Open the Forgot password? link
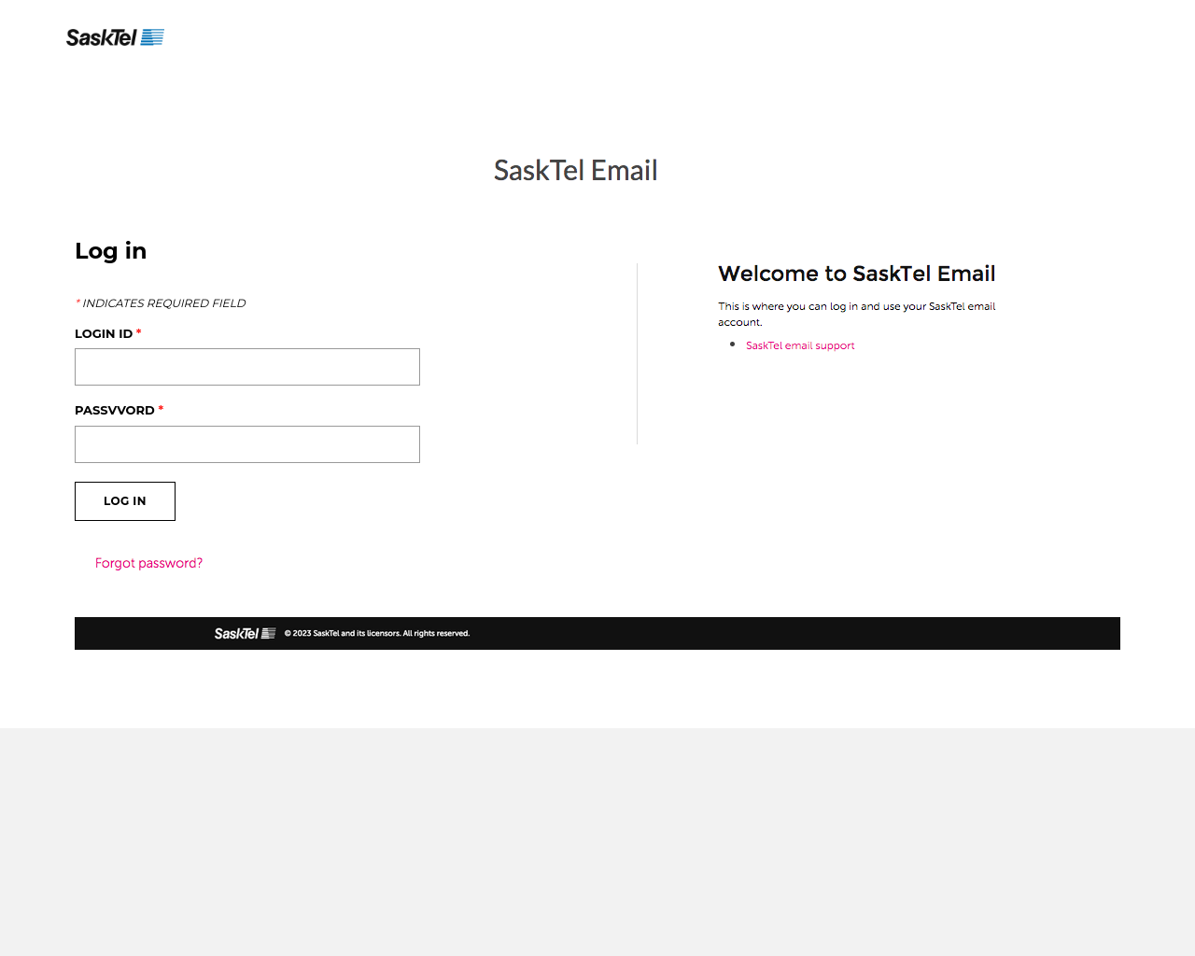 148,563
